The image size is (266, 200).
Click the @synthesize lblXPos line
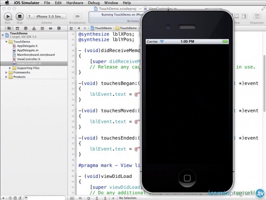(x=106, y=34)
